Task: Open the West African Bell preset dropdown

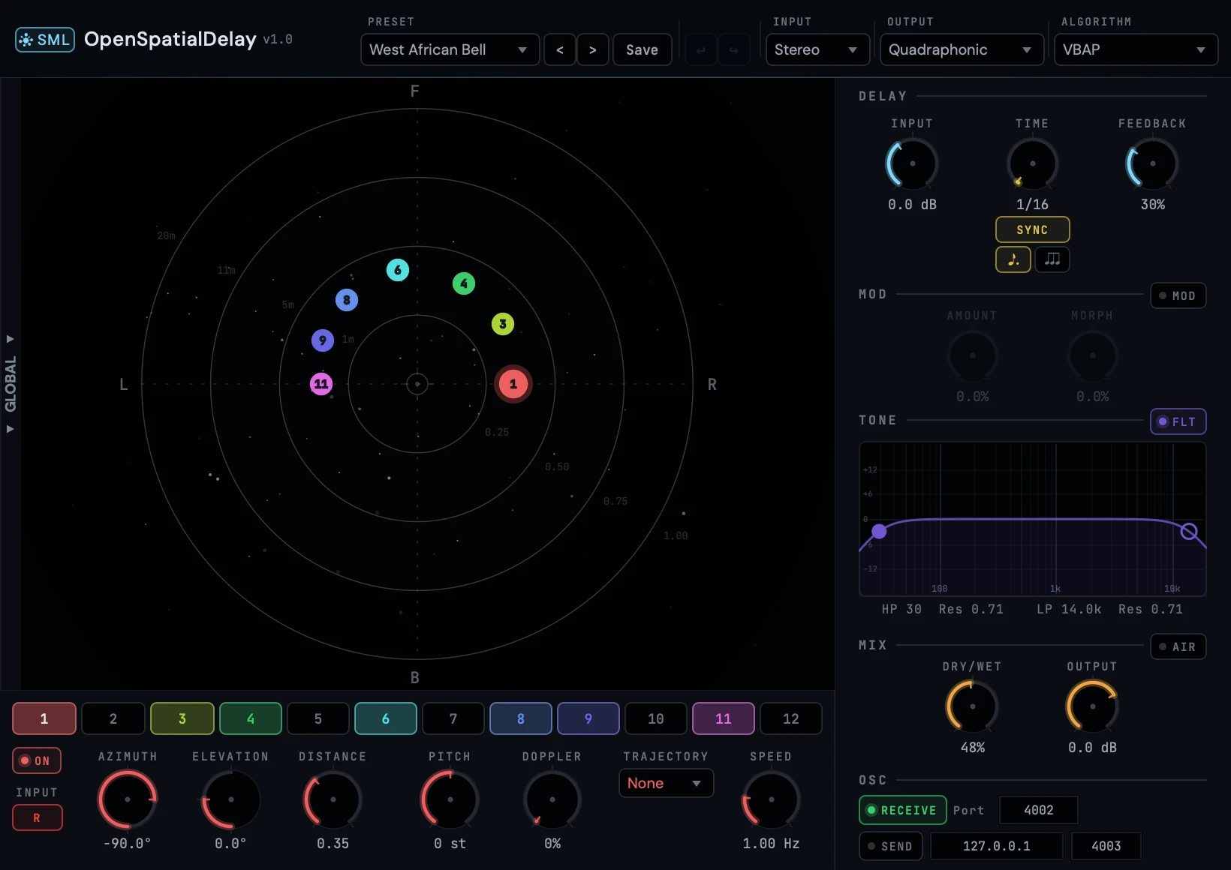Action: pos(450,50)
